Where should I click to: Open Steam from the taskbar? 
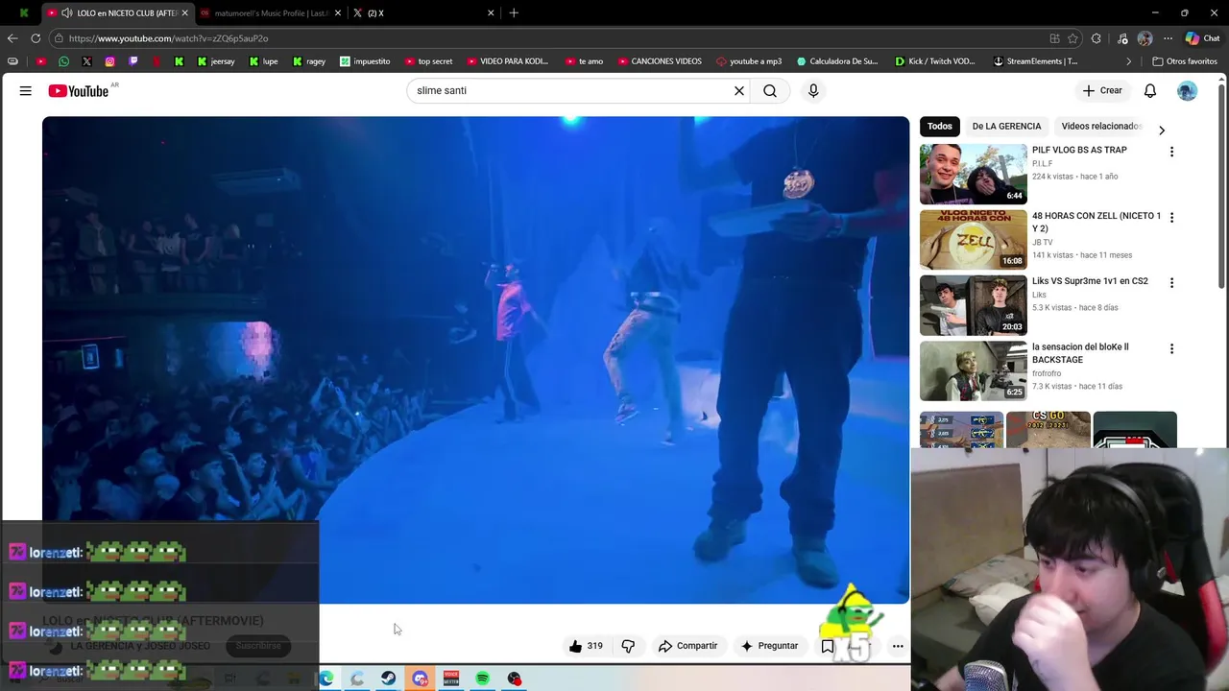point(389,679)
